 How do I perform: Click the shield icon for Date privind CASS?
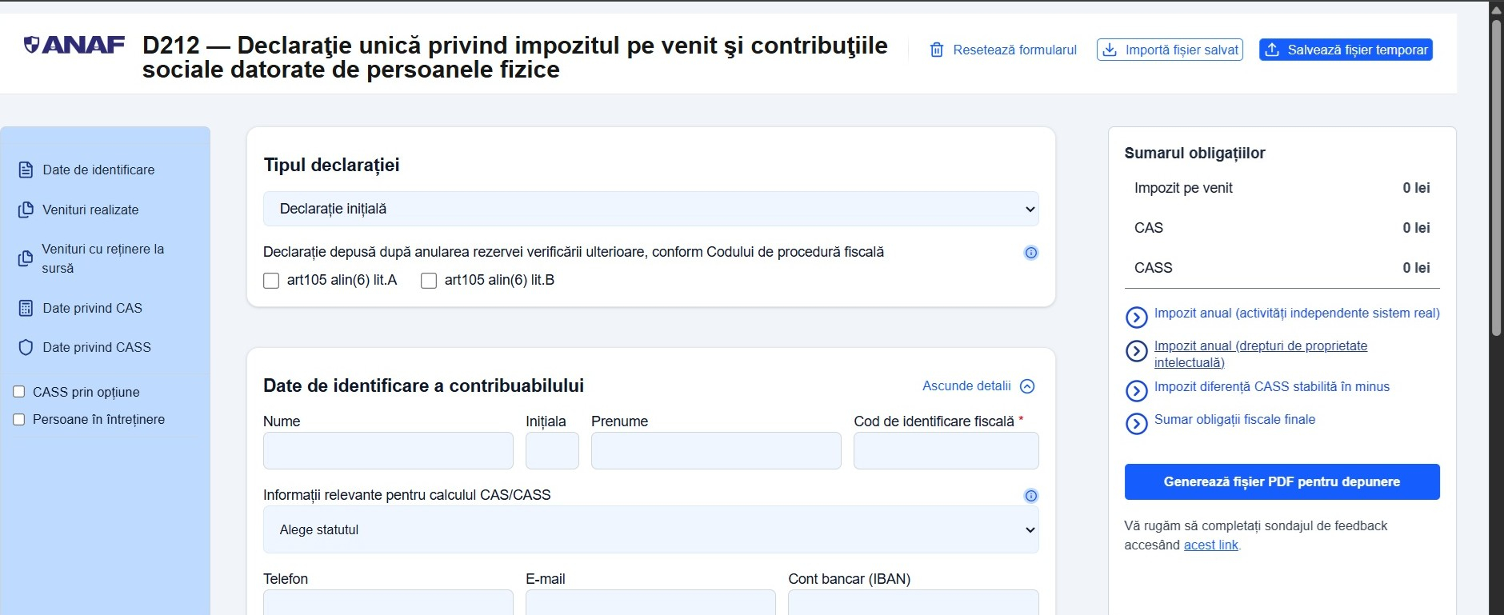(26, 348)
